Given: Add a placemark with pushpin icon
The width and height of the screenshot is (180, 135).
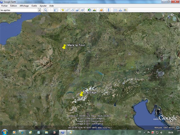Looking at the screenshot, I should [x=63, y=10].
